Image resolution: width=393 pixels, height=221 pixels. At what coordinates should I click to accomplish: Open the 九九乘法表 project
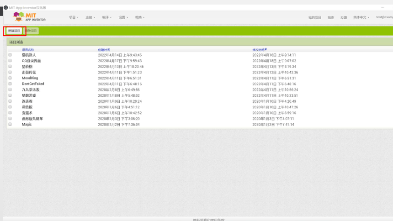(x=31, y=89)
